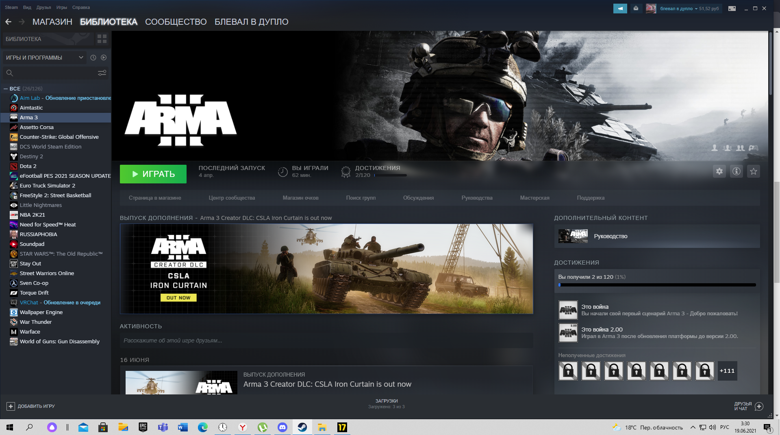The width and height of the screenshot is (780, 435).
Task: Open the Друзья menu
Action: (x=43, y=7)
